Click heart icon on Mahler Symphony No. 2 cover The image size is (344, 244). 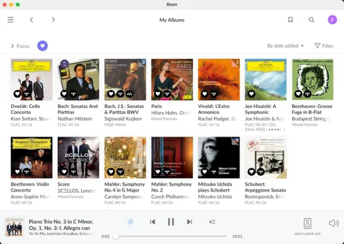tap(158, 172)
